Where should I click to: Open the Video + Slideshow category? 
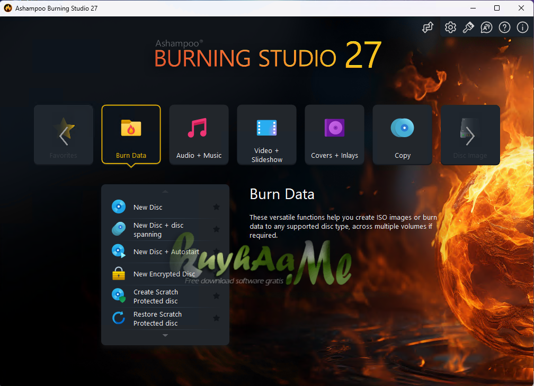tap(266, 134)
